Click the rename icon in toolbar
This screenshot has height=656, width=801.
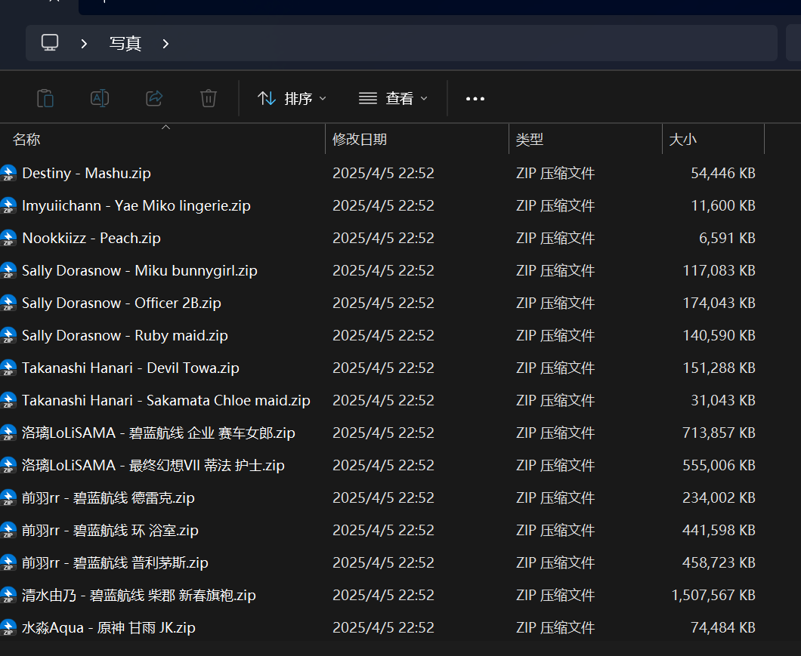100,98
